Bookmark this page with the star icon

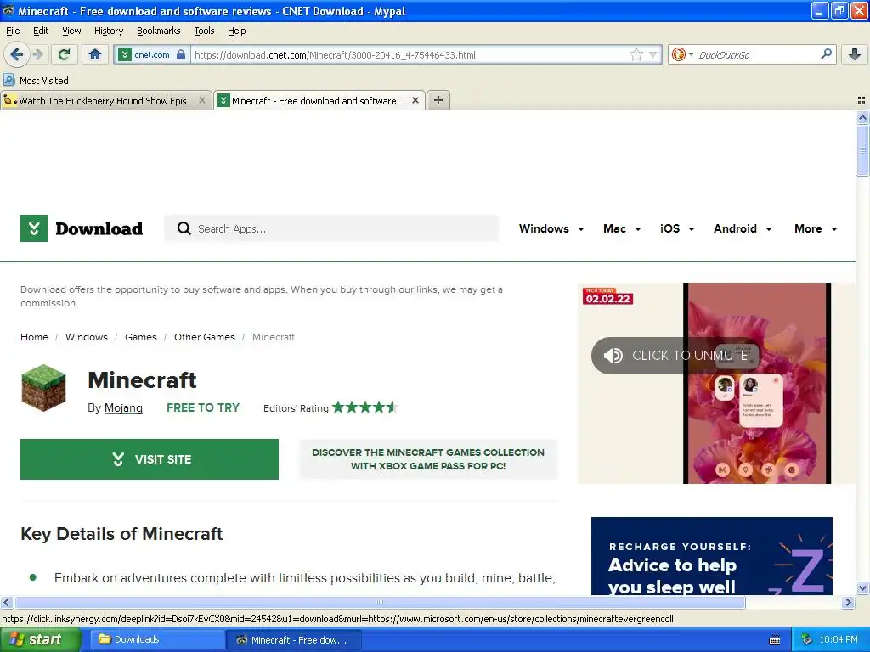click(x=636, y=54)
